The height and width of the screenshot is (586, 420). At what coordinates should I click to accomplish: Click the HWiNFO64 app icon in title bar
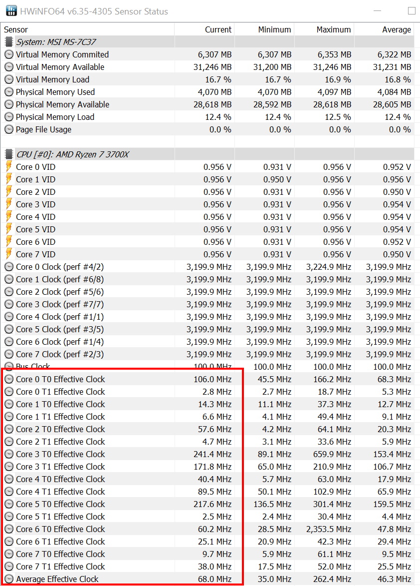(x=11, y=11)
